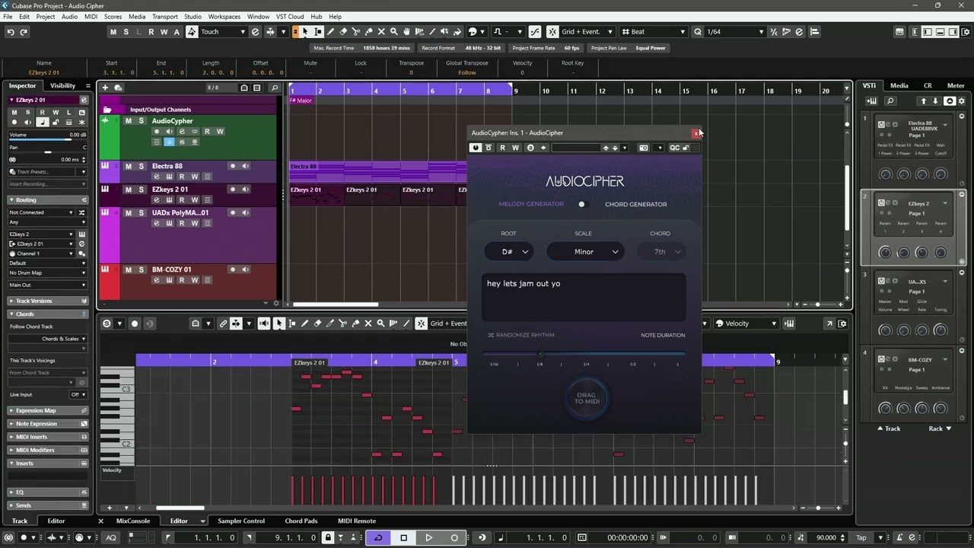Click Chord Generator label in AudioCipher
The height and width of the screenshot is (548, 974).
(636, 204)
